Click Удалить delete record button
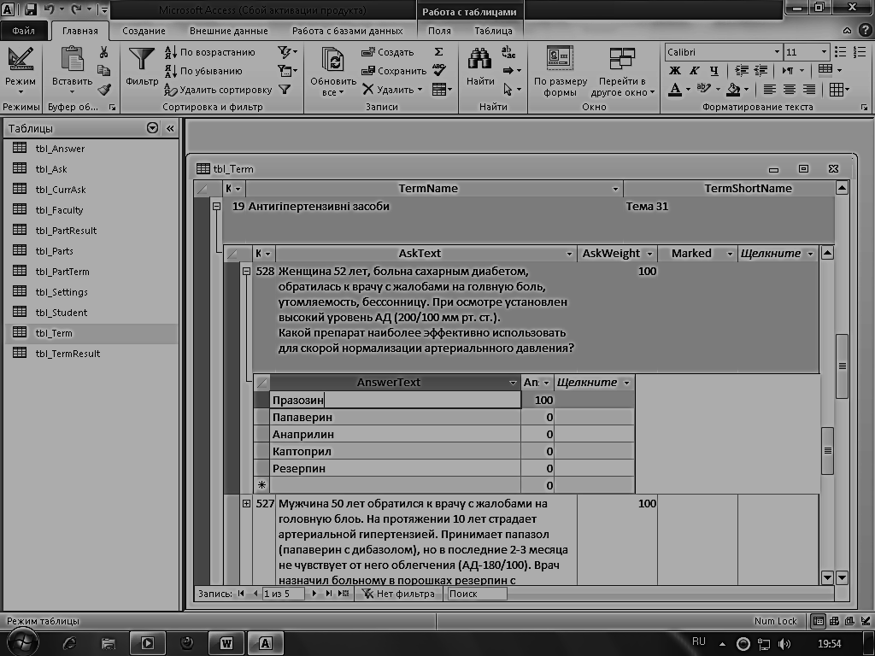The height and width of the screenshot is (656, 875). coord(392,89)
